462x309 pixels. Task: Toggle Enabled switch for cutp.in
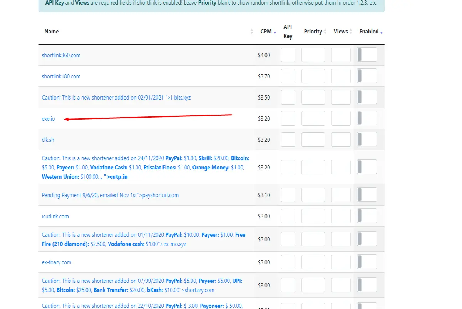point(367,167)
